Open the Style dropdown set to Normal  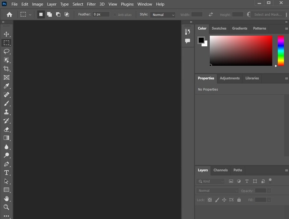point(163,14)
